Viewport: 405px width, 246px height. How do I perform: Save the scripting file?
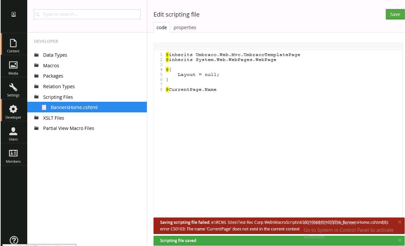395,14
